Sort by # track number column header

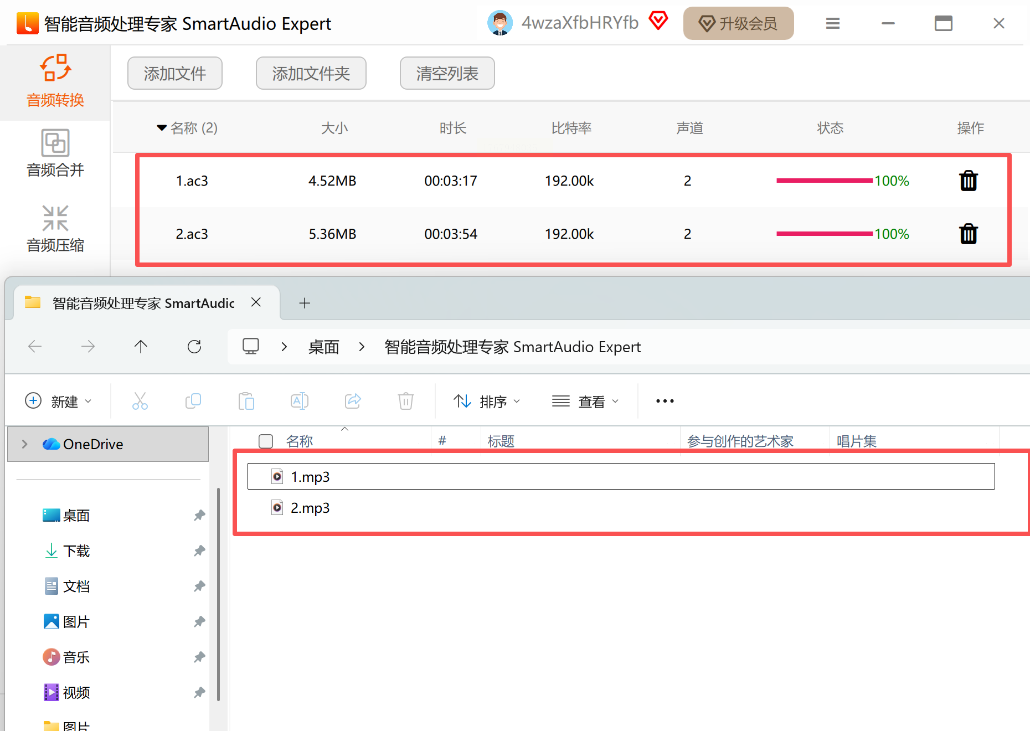click(x=442, y=441)
